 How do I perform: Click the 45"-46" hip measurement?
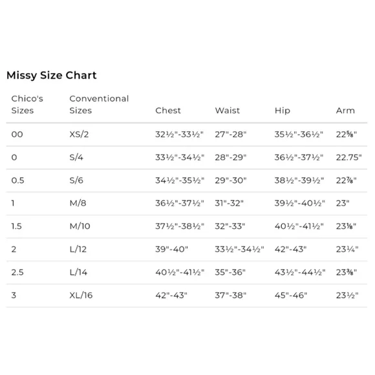[x=290, y=295]
